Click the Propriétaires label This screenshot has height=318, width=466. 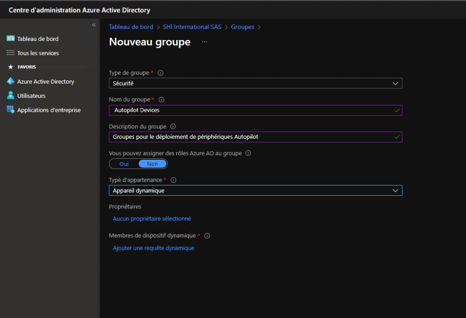pyautogui.click(x=125, y=207)
